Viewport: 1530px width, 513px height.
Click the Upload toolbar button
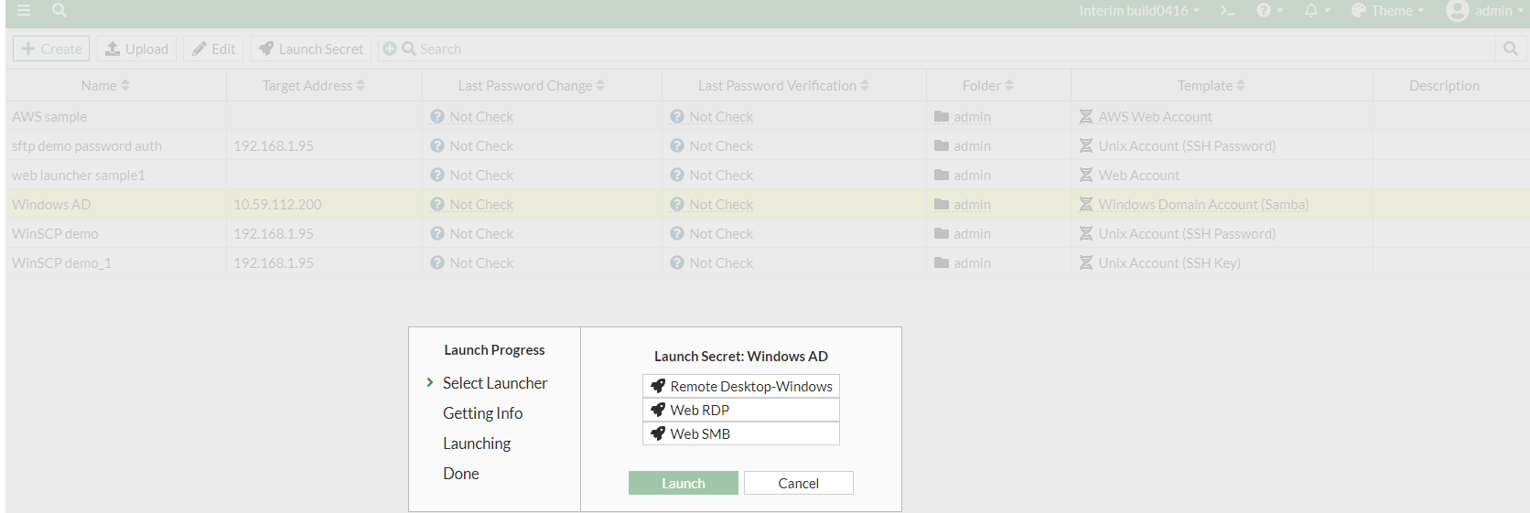pos(136,48)
